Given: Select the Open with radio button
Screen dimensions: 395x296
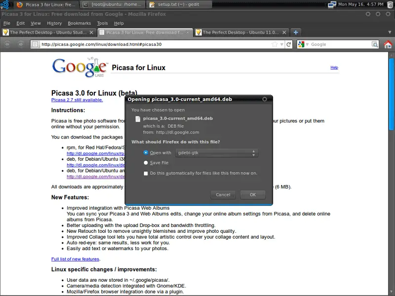Looking at the screenshot, I should [x=146, y=153].
